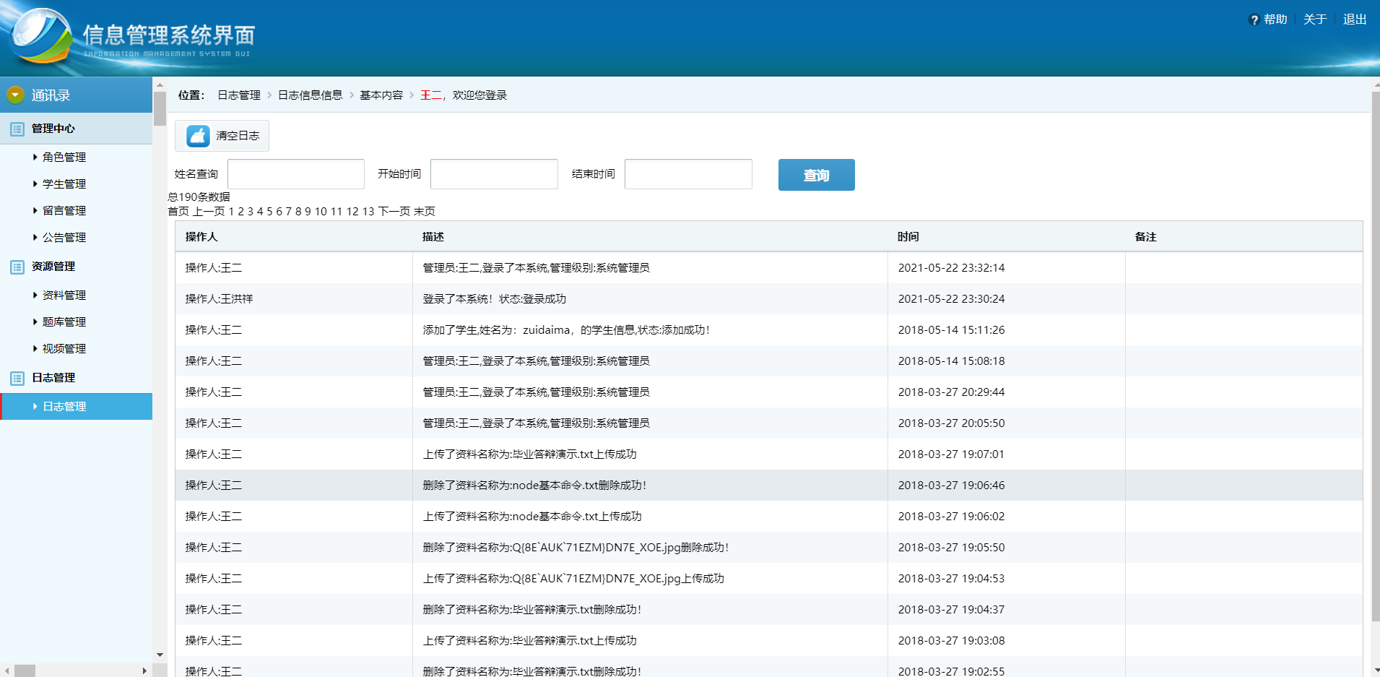Click the 查询 search button
Viewport: 1380px width, 677px height.
(816, 174)
